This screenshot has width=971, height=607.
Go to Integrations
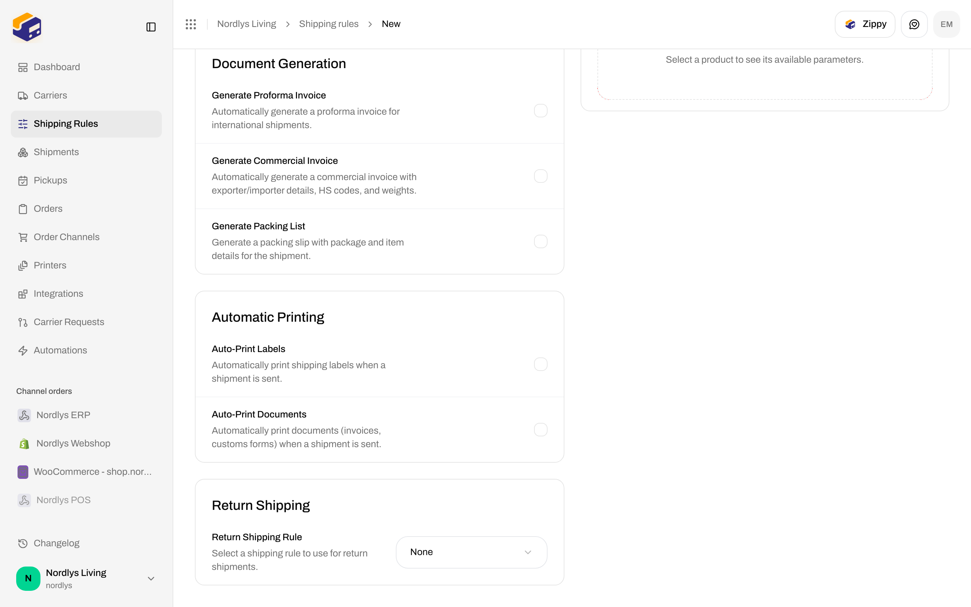tap(86, 293)
